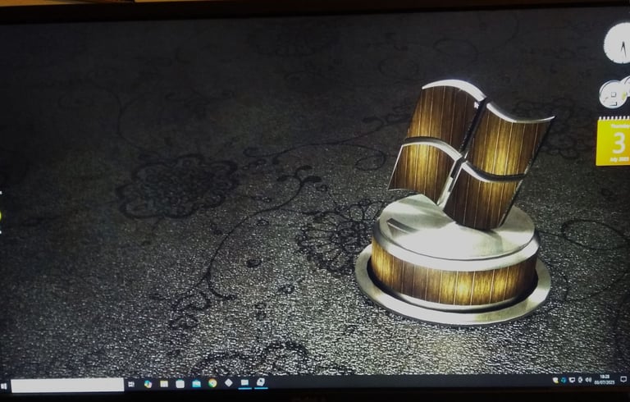Open the taskbar clock and date flyout

pyautogui.click(x=605, y=380)
